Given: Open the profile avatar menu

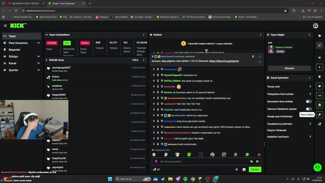Looking at the screenshot, I should 316,26.
